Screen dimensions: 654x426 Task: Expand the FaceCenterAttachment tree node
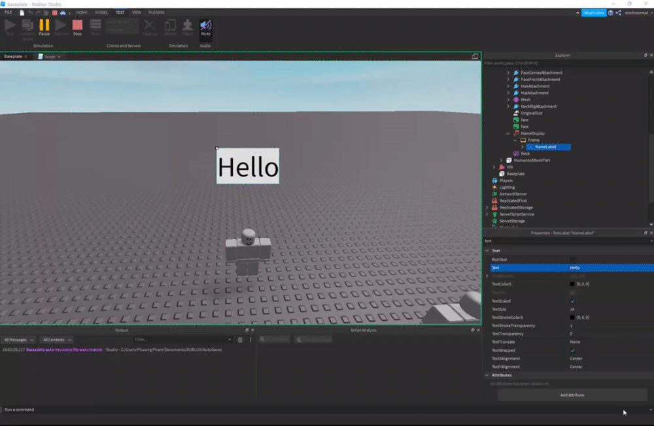[x=508, y=73]
